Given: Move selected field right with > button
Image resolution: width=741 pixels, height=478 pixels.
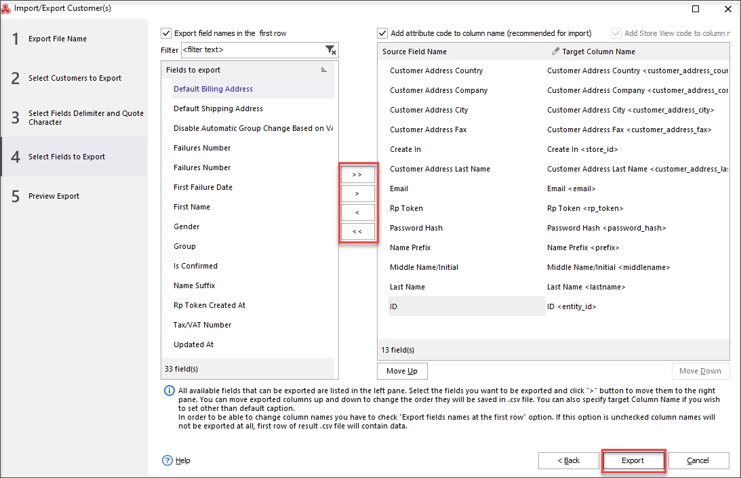Looking at the screenshot, I should tap(358, 193).
